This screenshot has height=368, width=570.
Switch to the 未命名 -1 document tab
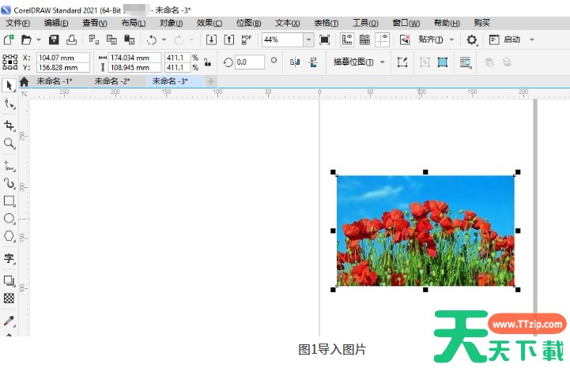(54, 81)
